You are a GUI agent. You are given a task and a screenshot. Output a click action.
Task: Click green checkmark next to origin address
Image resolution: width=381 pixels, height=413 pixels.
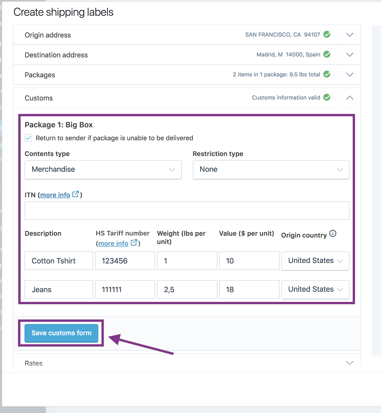click(x=327, y=34)
